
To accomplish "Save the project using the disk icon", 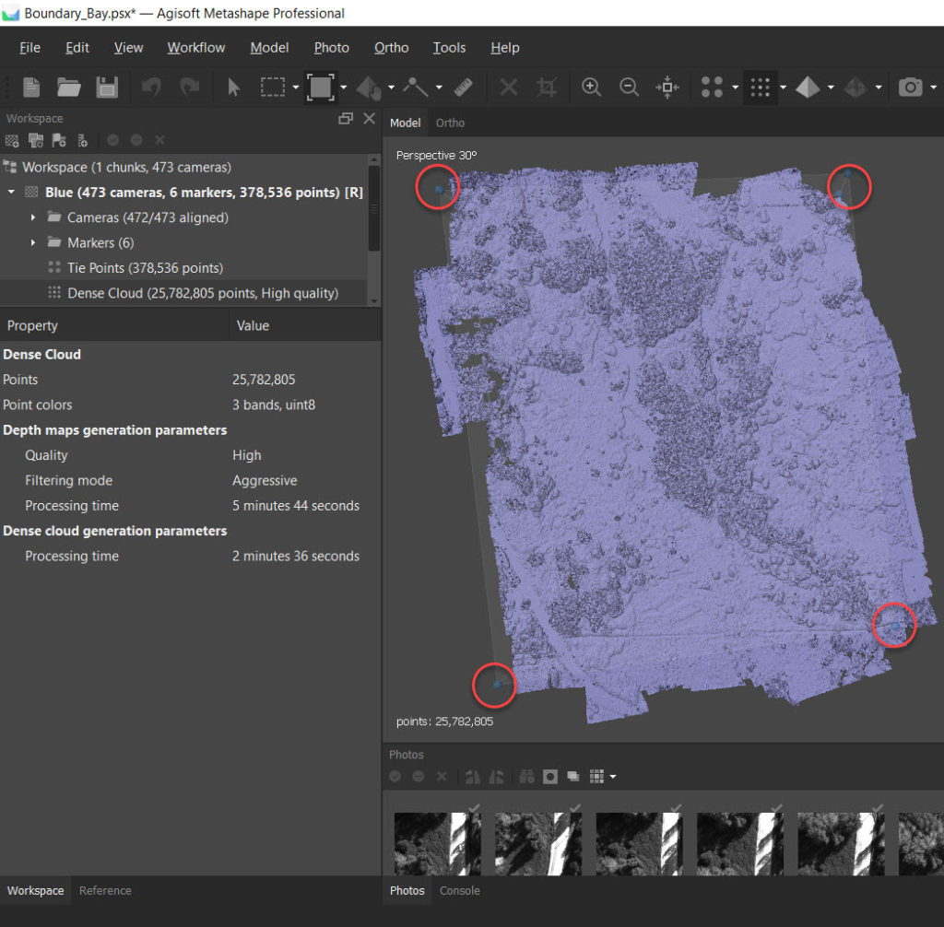I will click(105, 87).
